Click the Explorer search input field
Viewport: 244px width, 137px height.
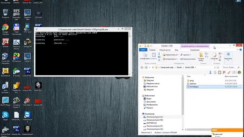pos(231,67)
